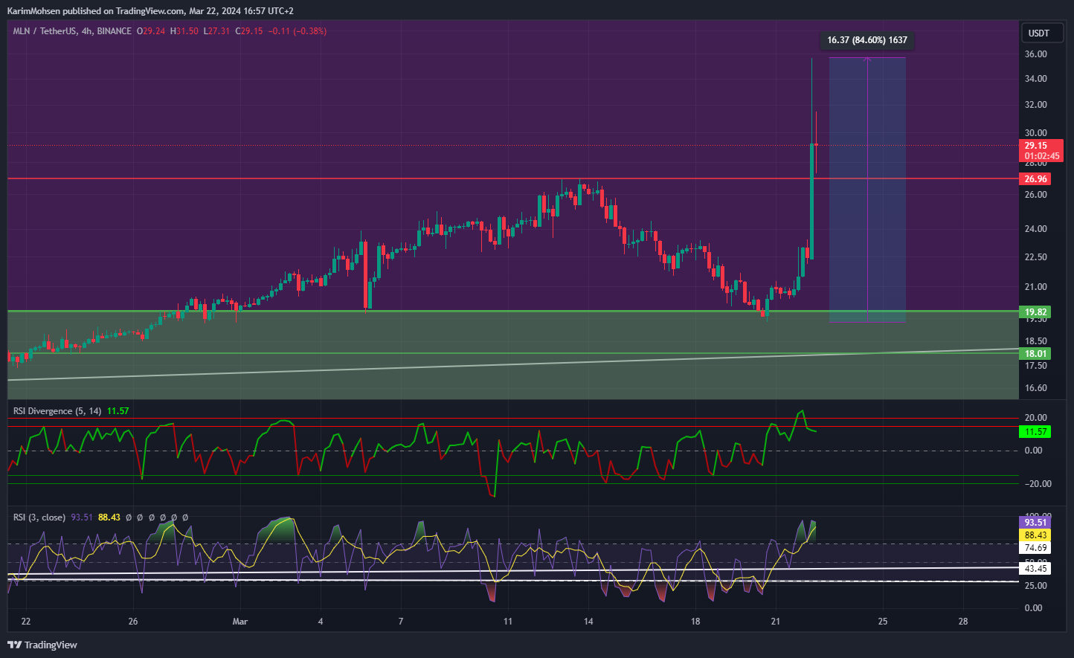Click the 21.00 price scale tick
Image resolution: width=1074 pixels, height=658 pixels.
1035,287
